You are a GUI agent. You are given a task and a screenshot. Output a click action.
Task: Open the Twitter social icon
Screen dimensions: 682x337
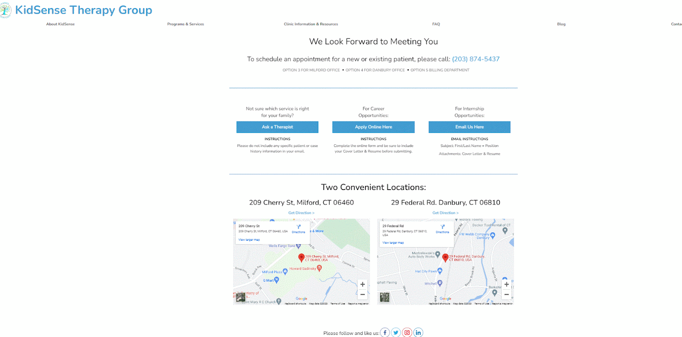coord(396,333)
